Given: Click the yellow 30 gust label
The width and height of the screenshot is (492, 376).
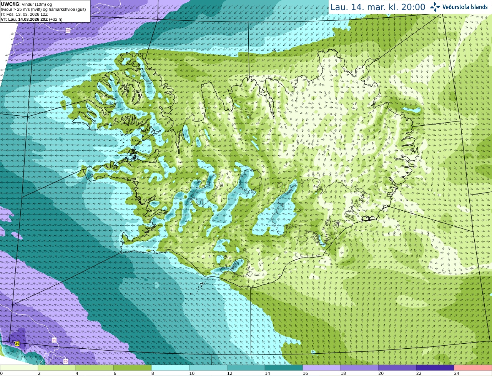Looking at the screenshot, I should (17, 344).
